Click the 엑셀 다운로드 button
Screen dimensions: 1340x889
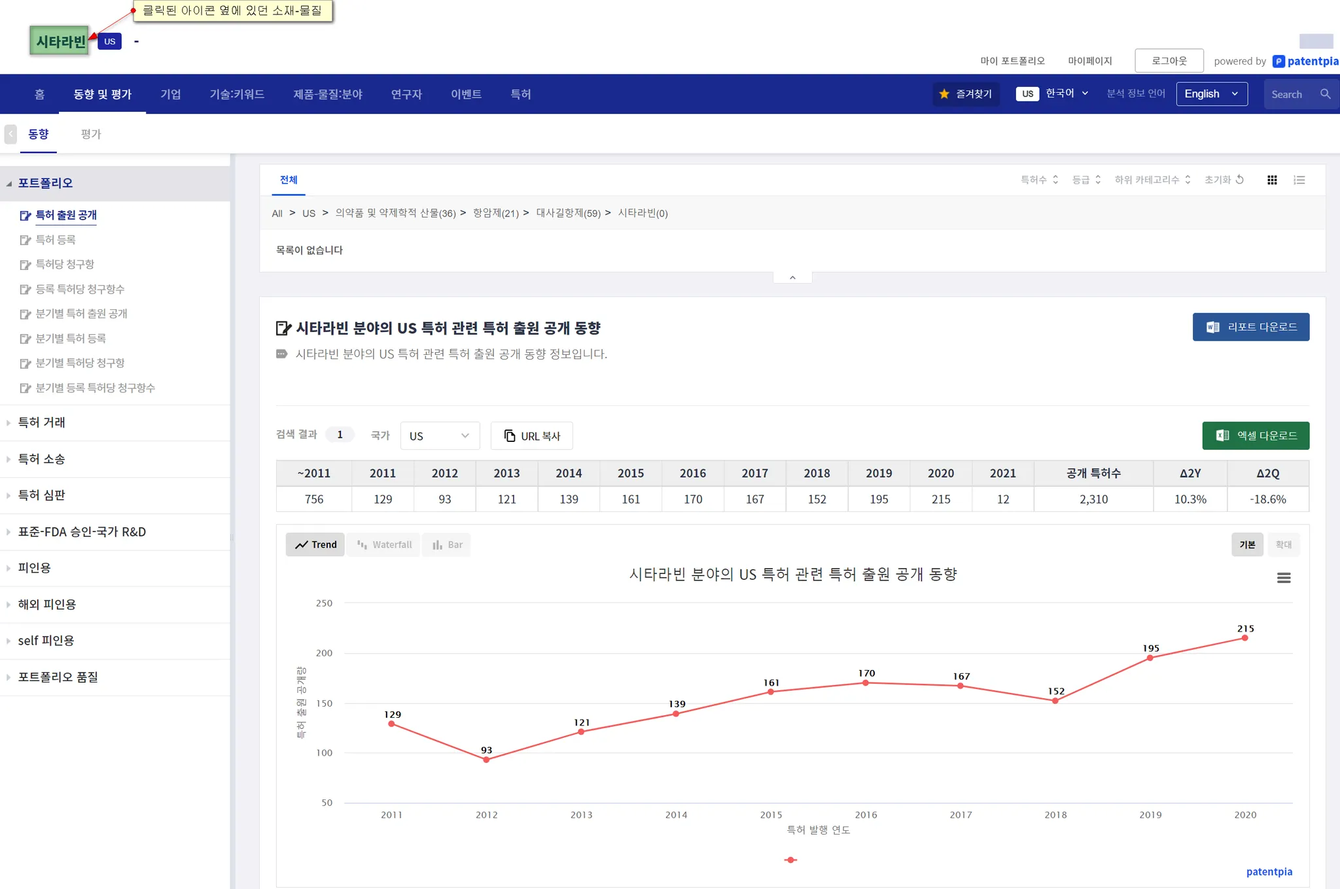pyautogui.click(x=1256, y=436)
